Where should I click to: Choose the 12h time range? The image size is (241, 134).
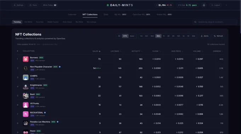(x=178, y=36)
